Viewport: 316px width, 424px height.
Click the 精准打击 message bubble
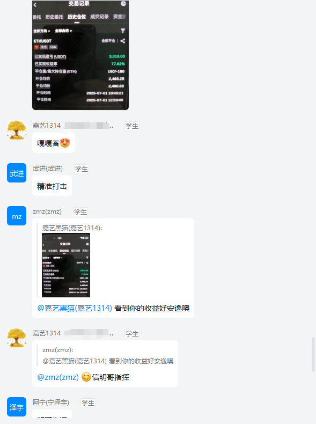click(52, 186)
